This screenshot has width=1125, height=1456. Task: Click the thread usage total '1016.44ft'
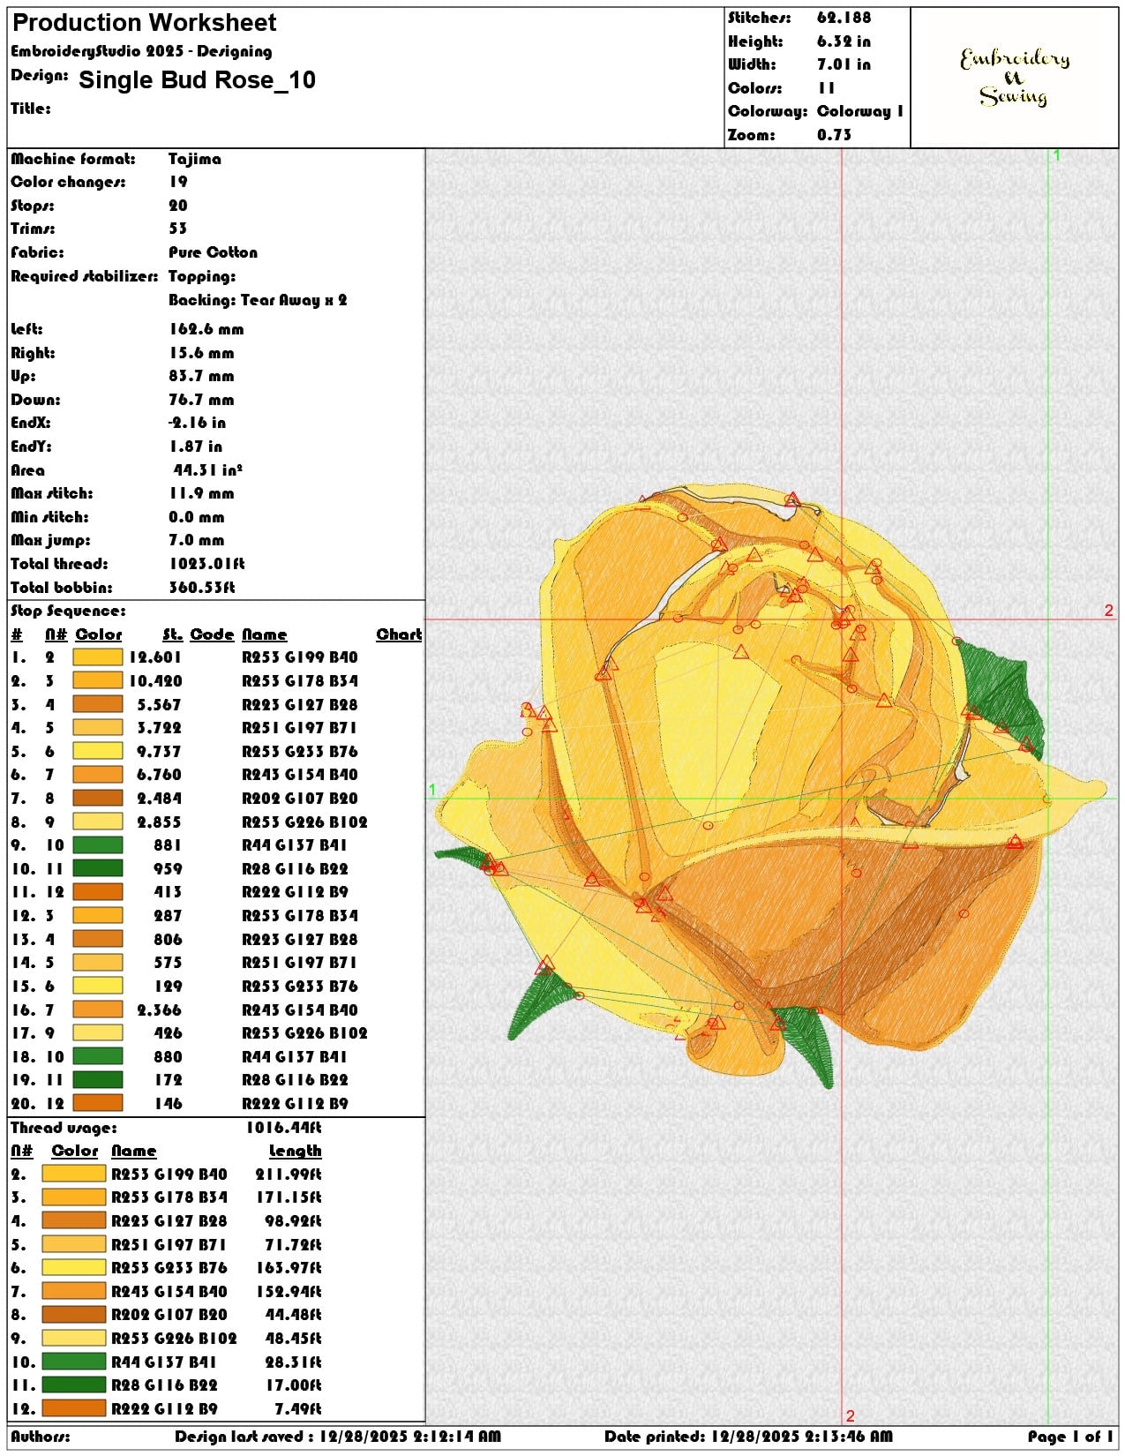tap(283, 1128)
